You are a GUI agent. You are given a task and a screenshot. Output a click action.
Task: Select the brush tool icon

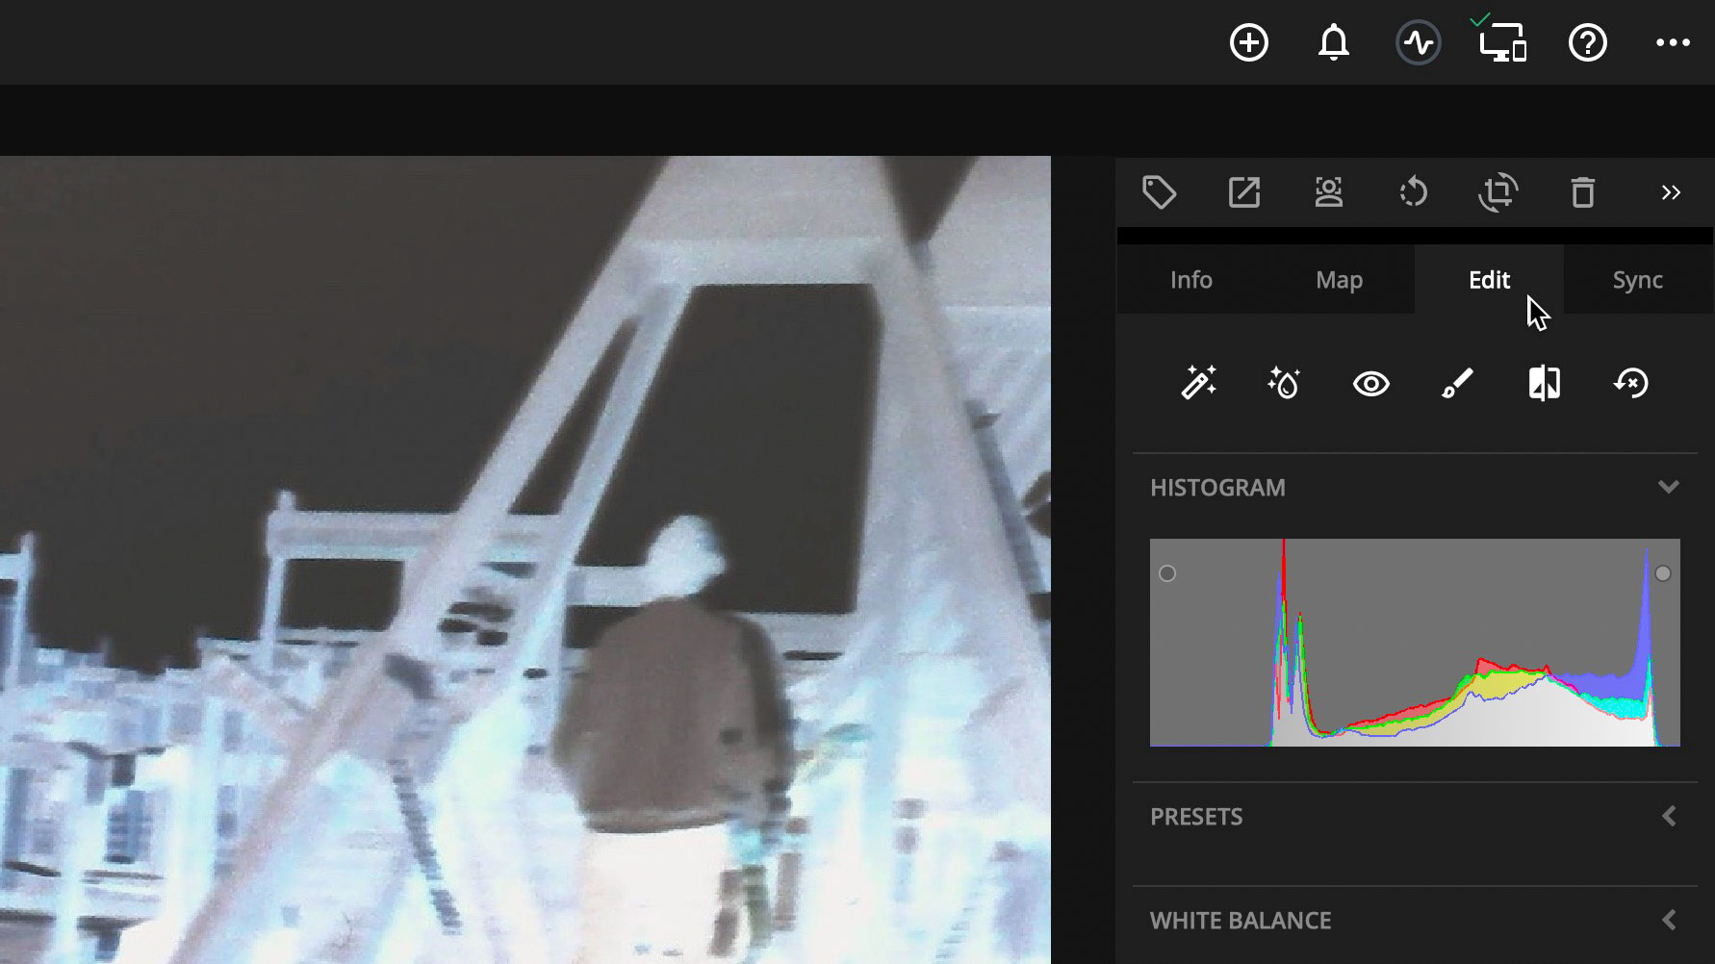click(x=1457, y=383)
